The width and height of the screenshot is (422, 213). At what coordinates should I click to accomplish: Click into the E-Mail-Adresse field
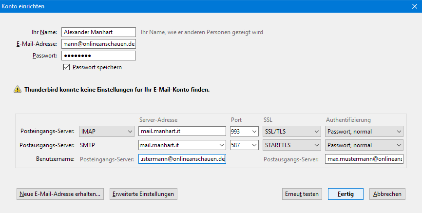coord(98,44)
